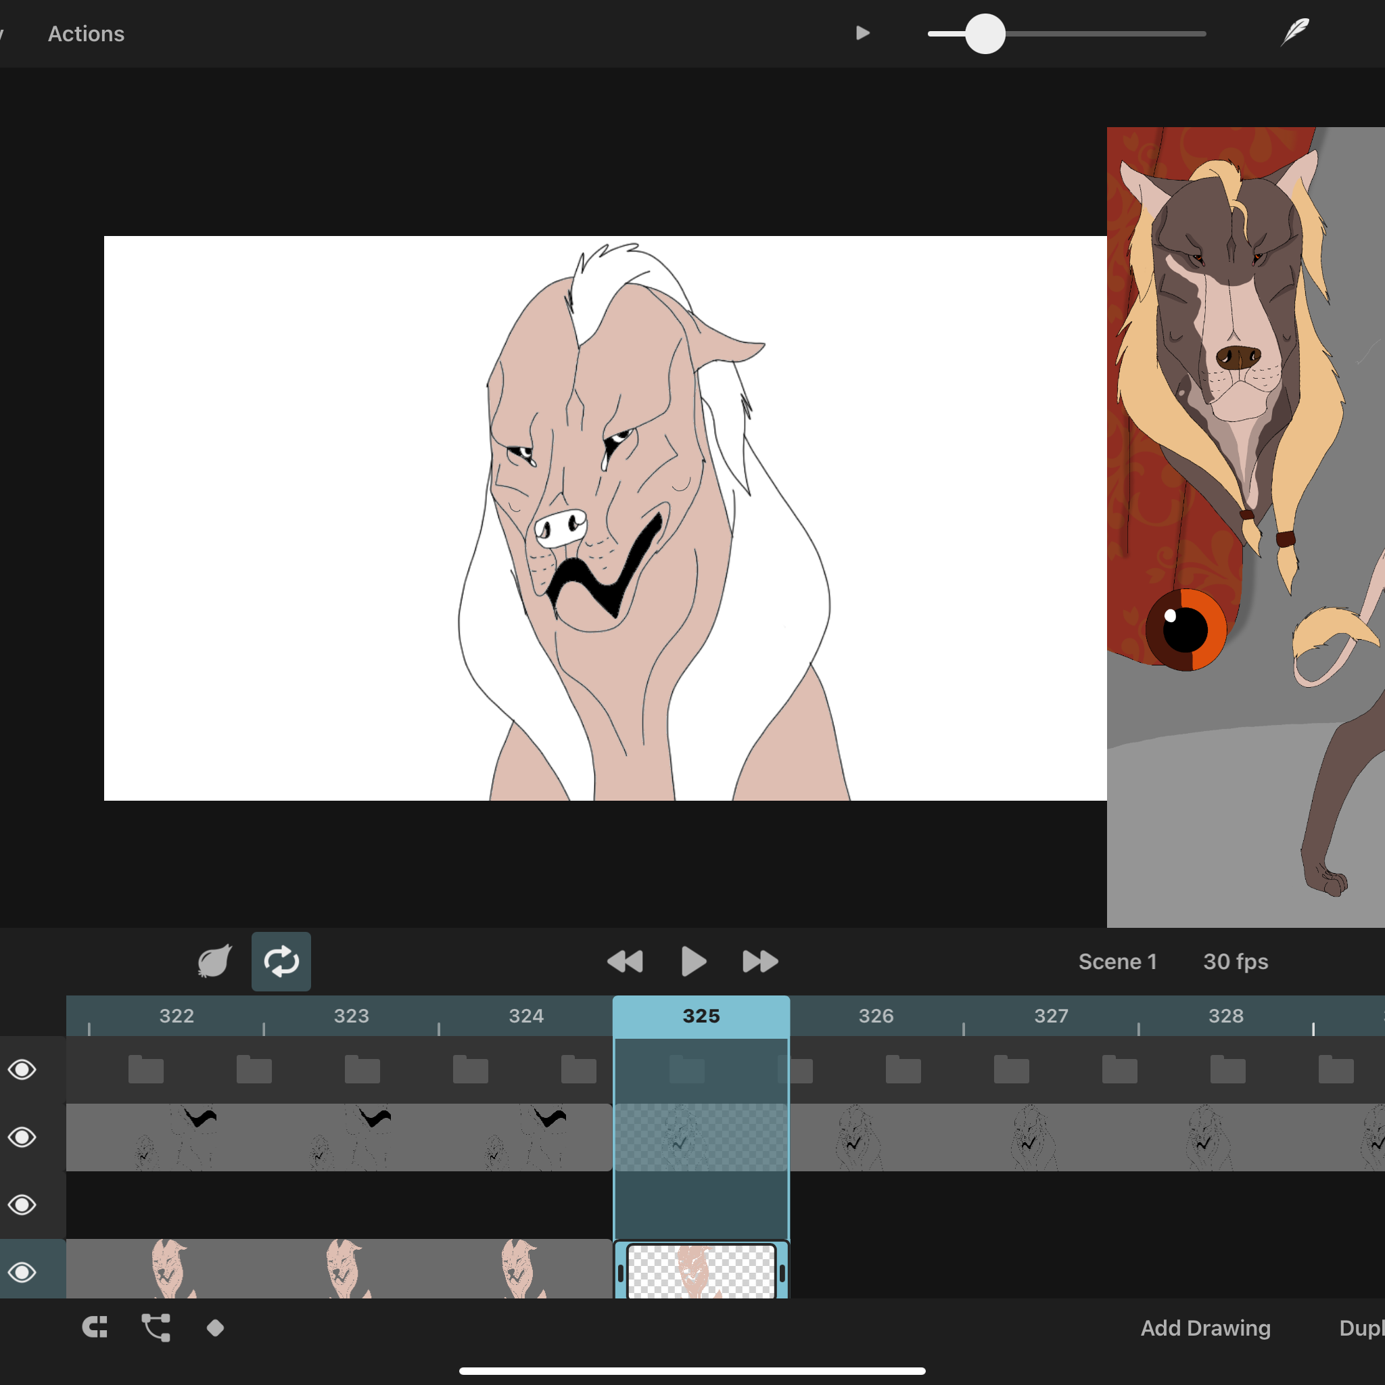This screenshot has width=1385, height=1385.
Task: Click the brush size slider knob
Action: [x=985, y=34]
